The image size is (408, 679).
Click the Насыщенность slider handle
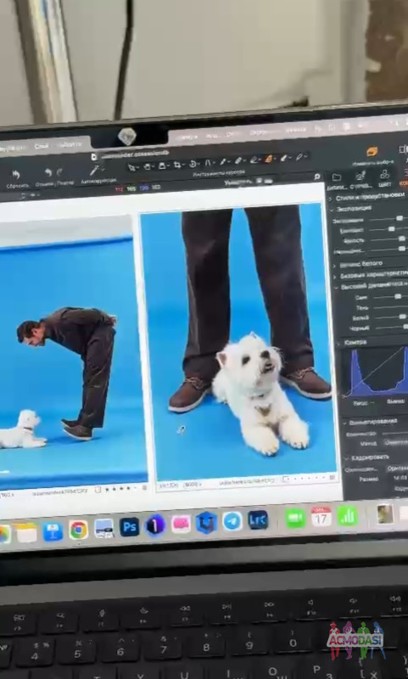[402, 249]
